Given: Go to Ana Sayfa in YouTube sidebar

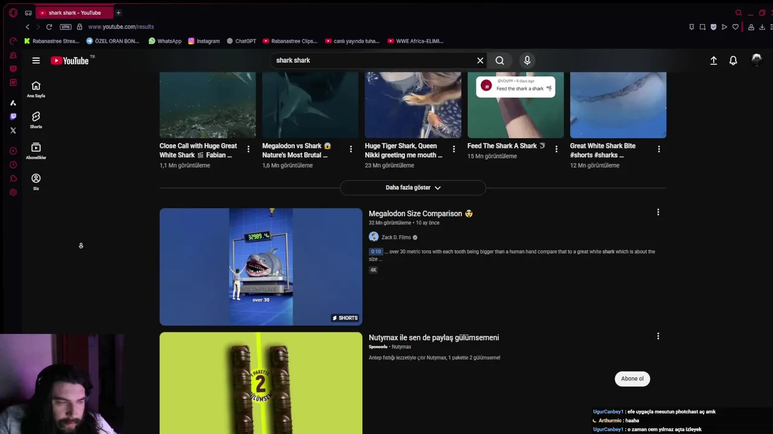Looking at the screenshot, I should 36,89.
